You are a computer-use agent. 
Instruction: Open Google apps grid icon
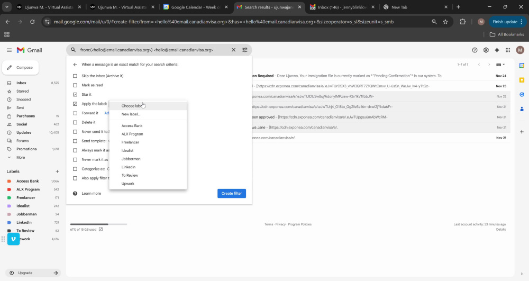[508, 50]
